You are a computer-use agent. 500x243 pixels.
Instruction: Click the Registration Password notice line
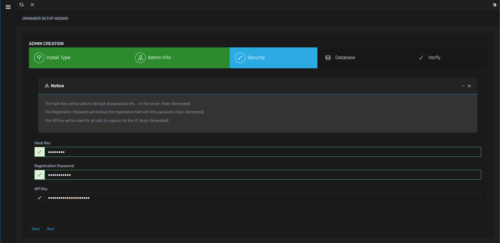(124, 112)
